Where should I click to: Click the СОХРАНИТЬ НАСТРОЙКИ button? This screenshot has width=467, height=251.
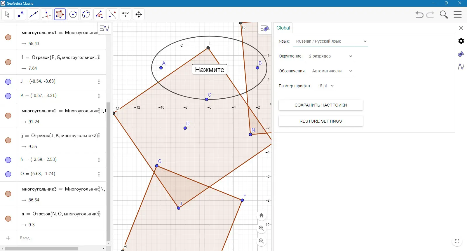click(321, 105)
